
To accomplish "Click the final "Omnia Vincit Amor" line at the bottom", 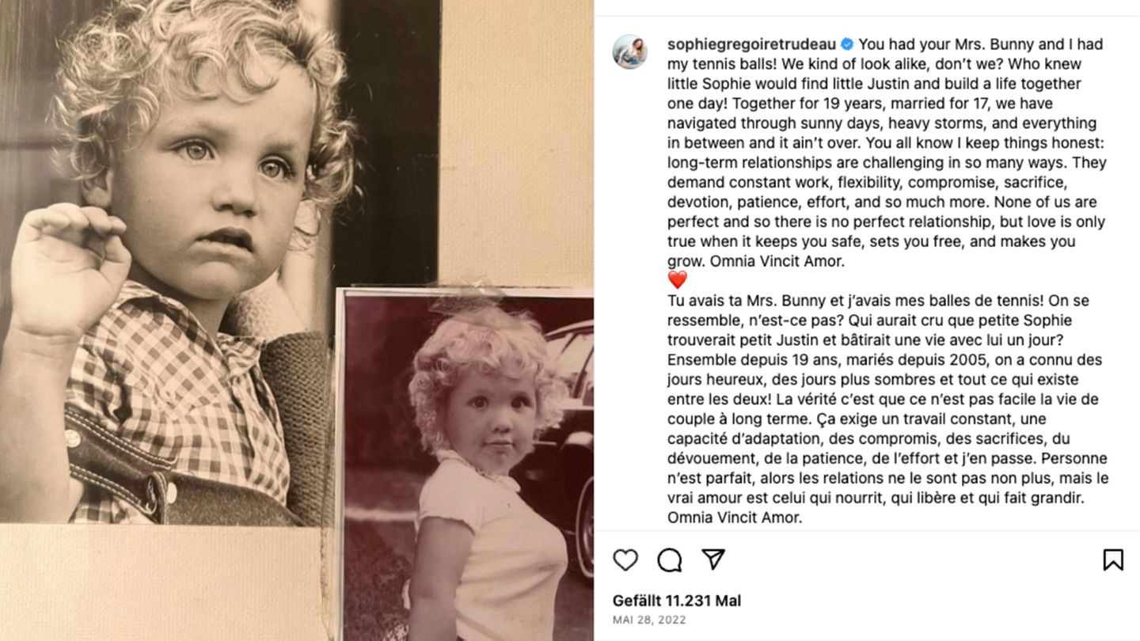I will (735, 518).
